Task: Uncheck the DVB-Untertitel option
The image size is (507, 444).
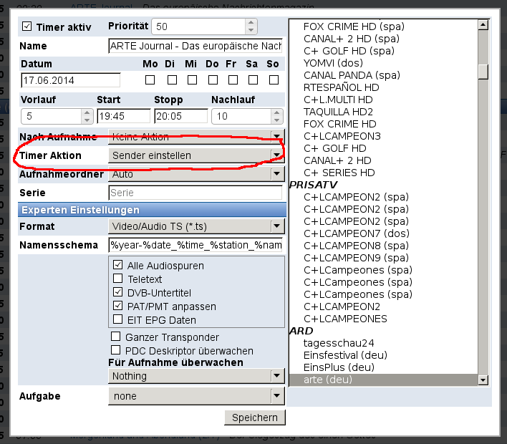Action: click(117, 292)
